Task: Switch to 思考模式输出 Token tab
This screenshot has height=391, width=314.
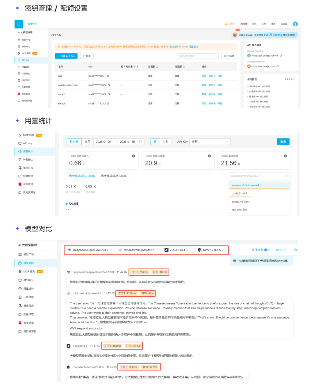Action: click(x=114, y=176)
